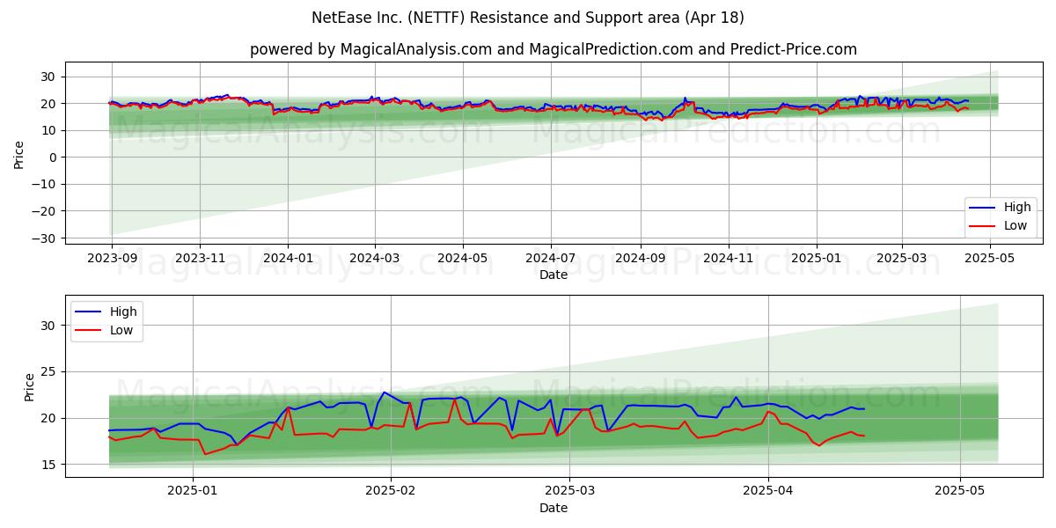
Task: Click the '2025-03' date label on the top chart axis
Action: pos(902,258)
